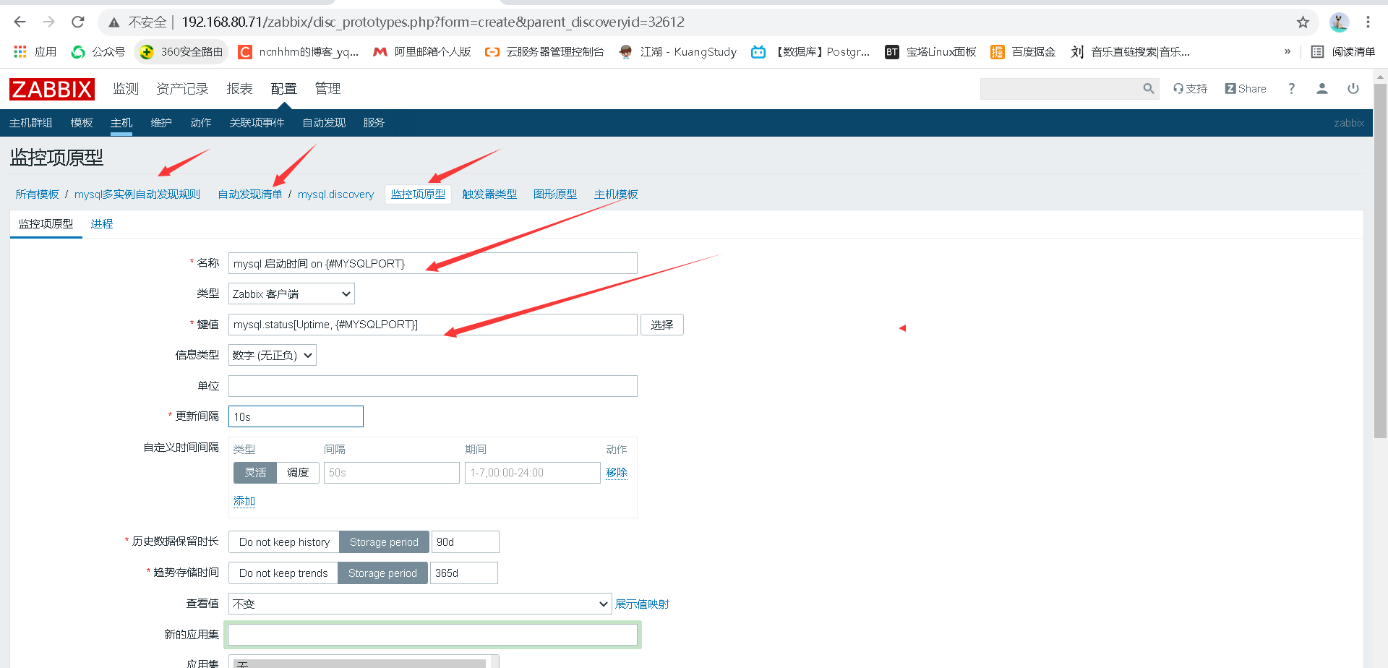
Task: Select Do not keep history option
Action: [x=284, y=542]
